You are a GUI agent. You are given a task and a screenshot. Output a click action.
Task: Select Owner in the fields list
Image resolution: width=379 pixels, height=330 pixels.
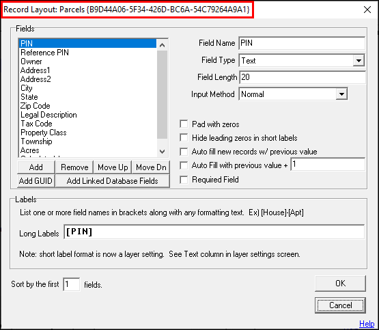point(87,61)
